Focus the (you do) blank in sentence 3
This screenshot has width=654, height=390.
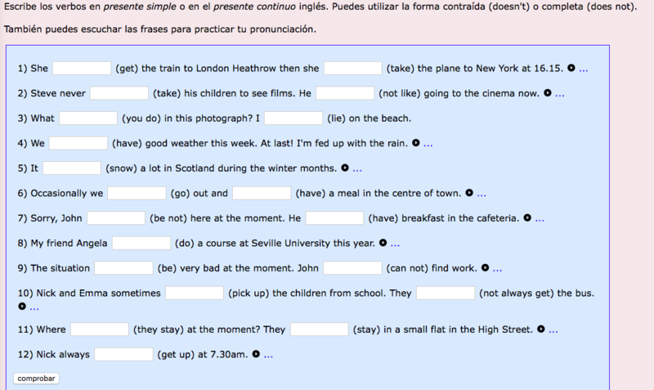tap(88, 119)
